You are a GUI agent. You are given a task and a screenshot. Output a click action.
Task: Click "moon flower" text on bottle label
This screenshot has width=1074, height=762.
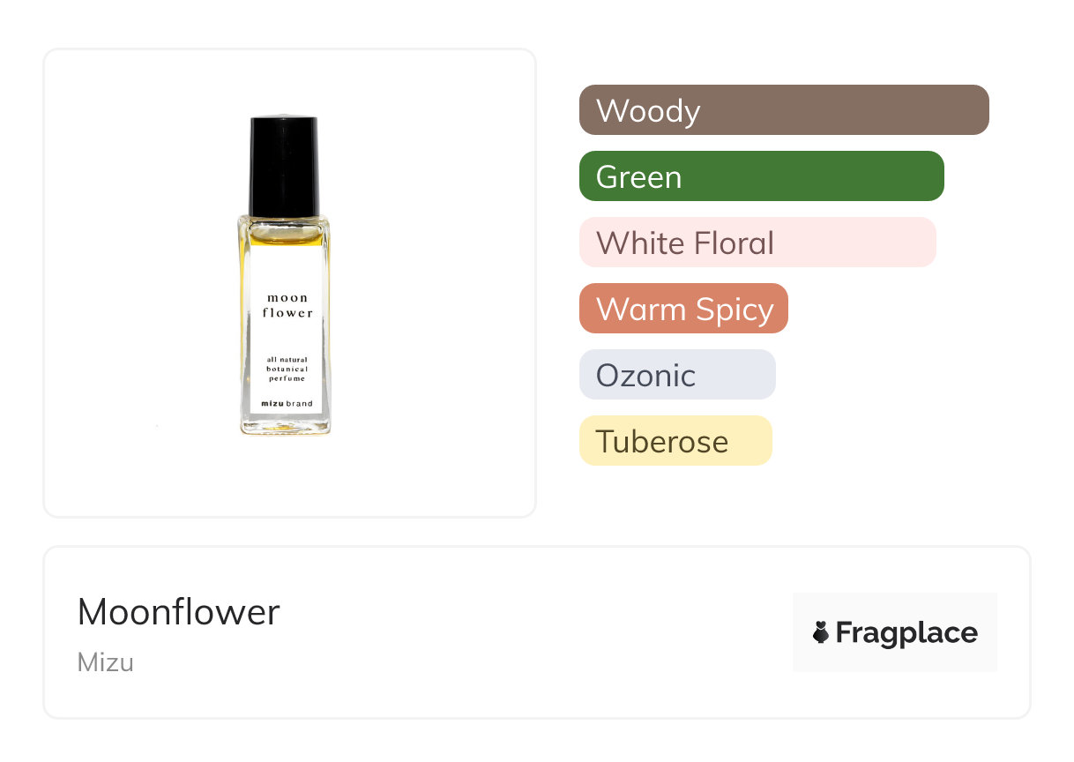(287, 305)
